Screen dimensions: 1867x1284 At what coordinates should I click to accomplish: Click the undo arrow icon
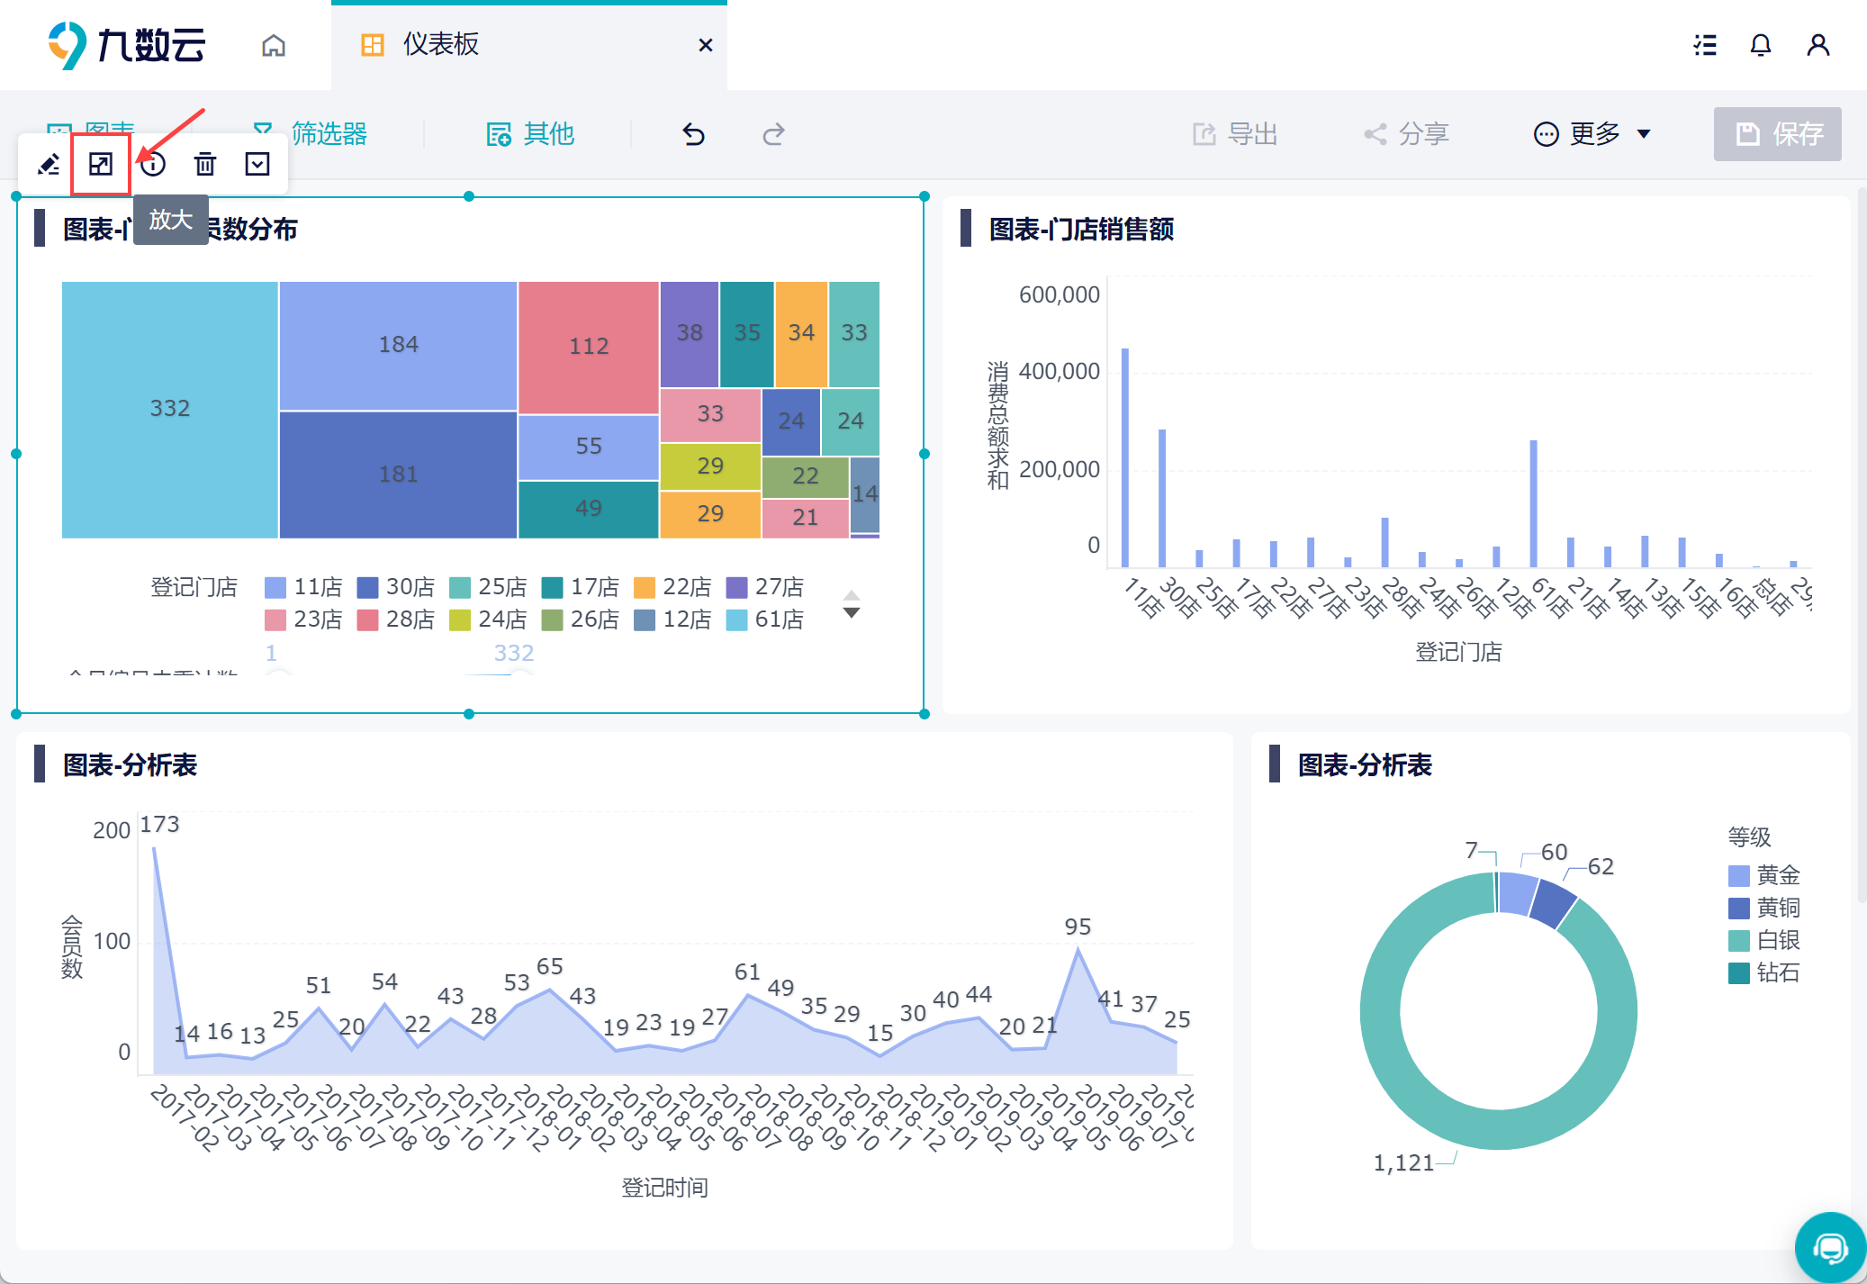click(693, 134)
